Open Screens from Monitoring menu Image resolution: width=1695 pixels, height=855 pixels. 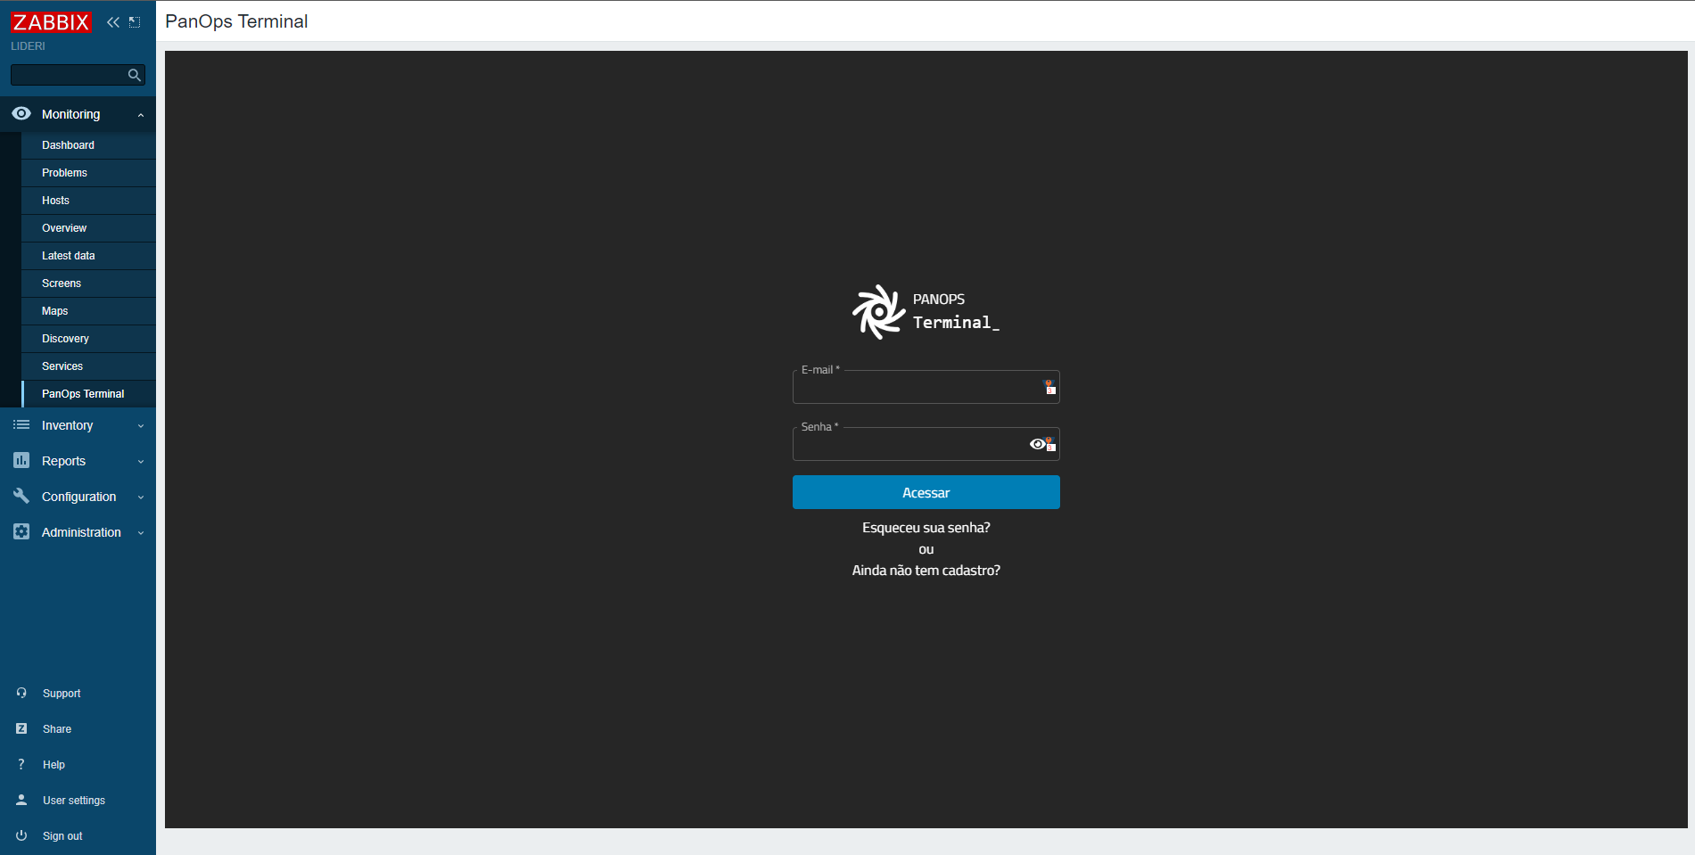click(x=88, y=284)
